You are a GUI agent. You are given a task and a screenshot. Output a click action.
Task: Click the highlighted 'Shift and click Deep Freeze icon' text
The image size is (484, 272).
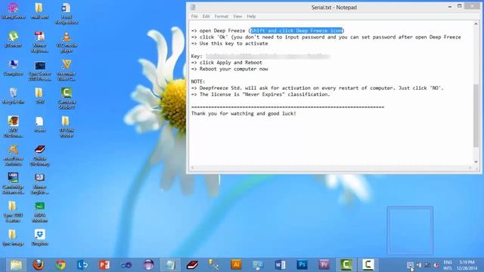pyautogui.click(x=296, y=30)
